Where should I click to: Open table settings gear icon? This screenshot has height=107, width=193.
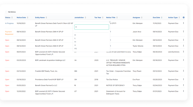coord(183,17)
